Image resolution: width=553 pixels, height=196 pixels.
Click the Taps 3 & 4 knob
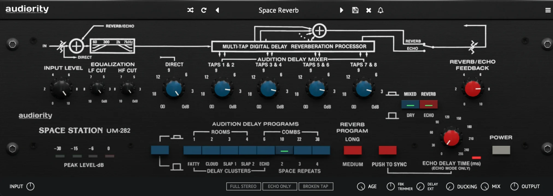click(x=268, y=89)
